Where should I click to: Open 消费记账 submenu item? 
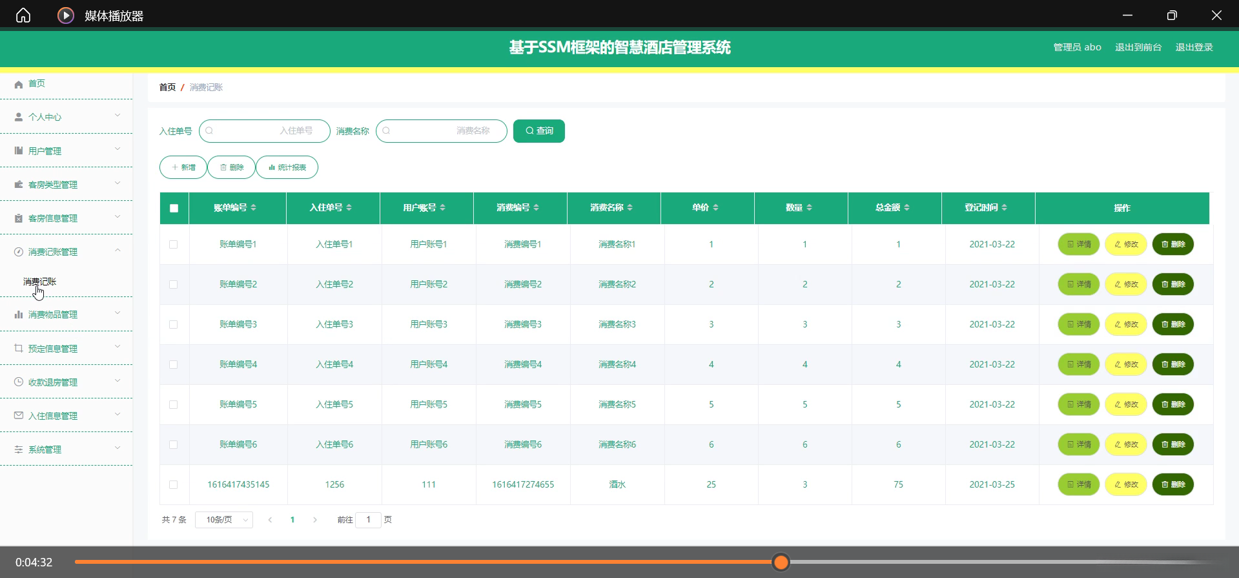point(40,282)
